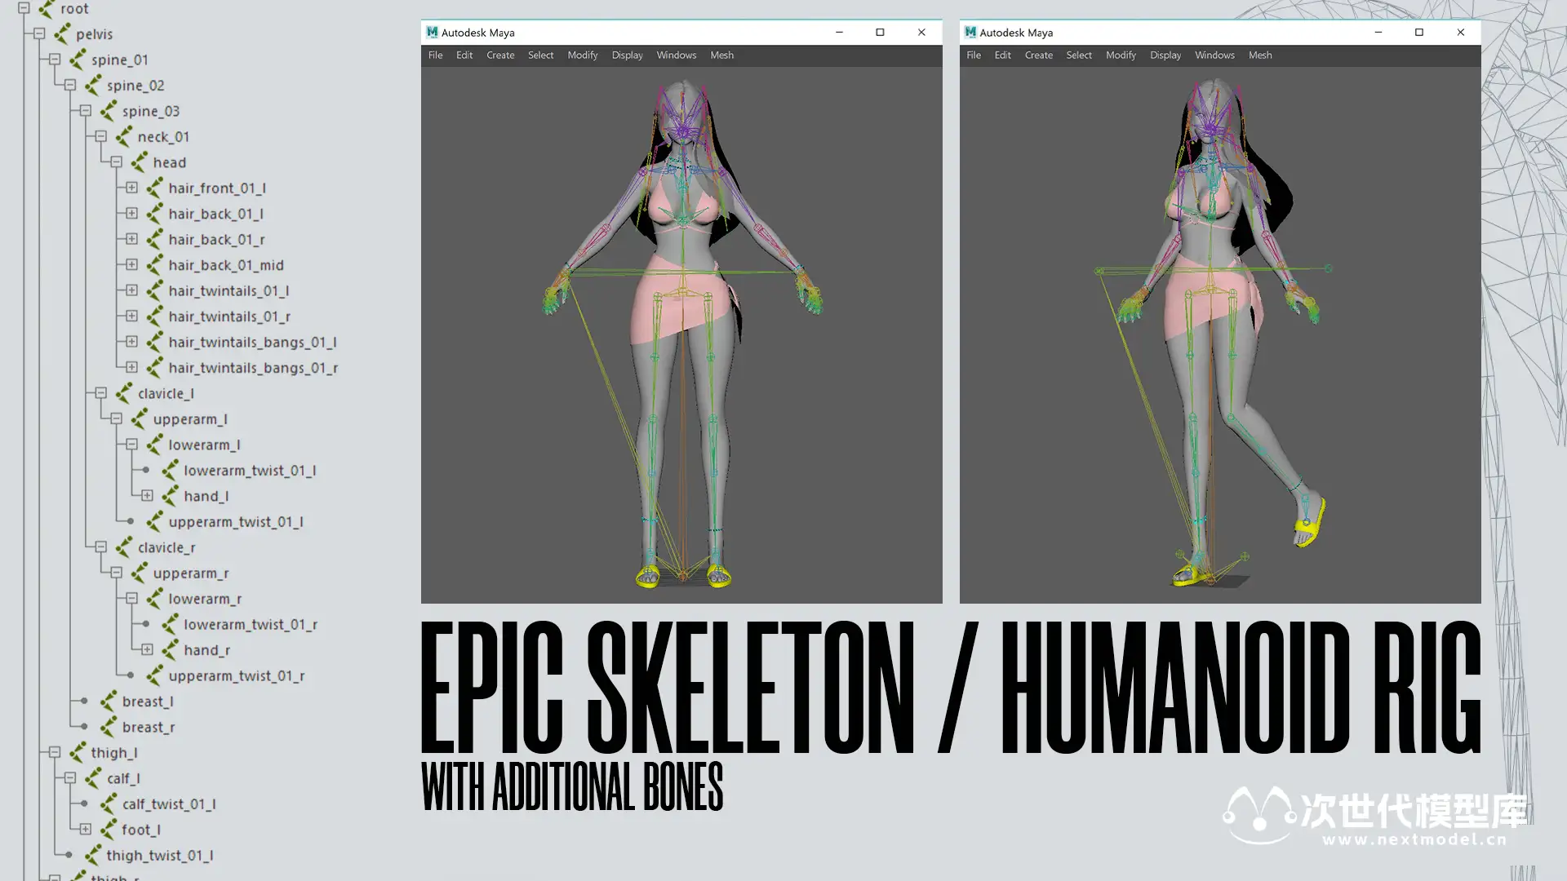This screenshot has width=1567, height=881.
Task: Click the joint icon next to pelvis
Action: pyautogui.click(x=62, y=34)
